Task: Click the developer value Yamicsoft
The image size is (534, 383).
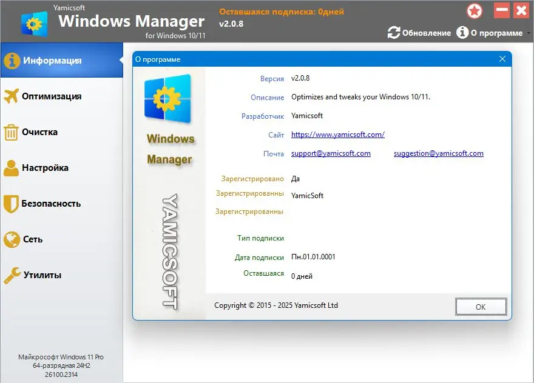Action: pos(307,116)
